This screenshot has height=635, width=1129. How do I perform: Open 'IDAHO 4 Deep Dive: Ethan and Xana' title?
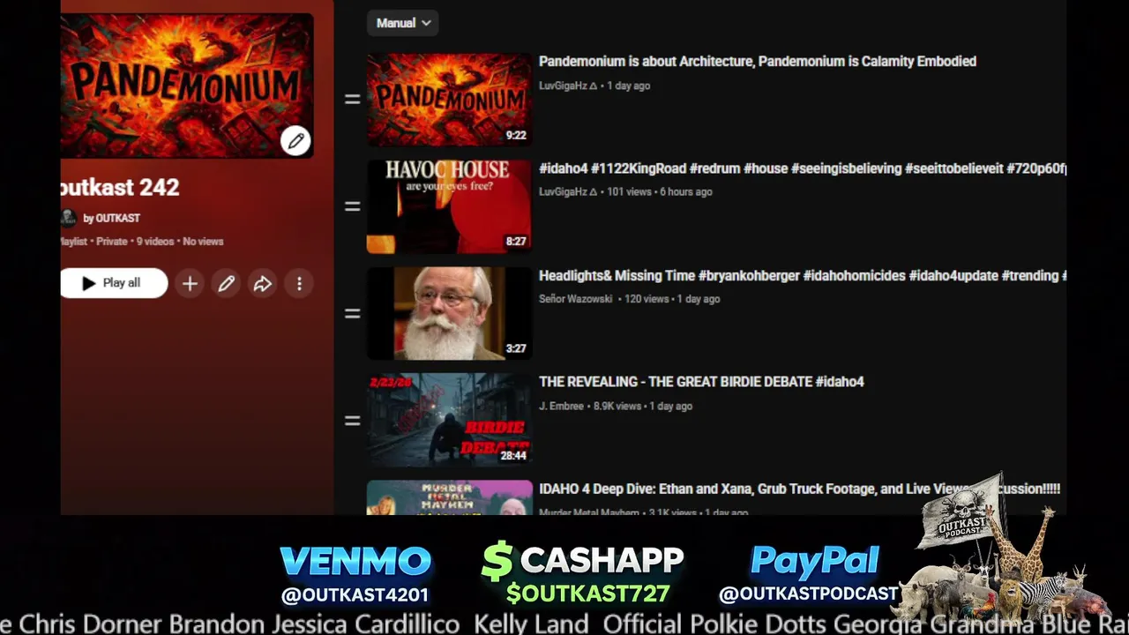pyautogui.click(x=799, y=489)
